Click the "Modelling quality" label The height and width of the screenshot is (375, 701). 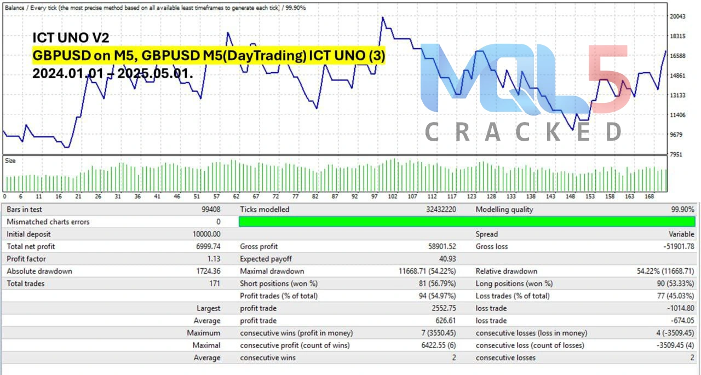[x=504, y=209]
